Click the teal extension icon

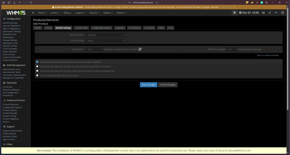point(262,3)
